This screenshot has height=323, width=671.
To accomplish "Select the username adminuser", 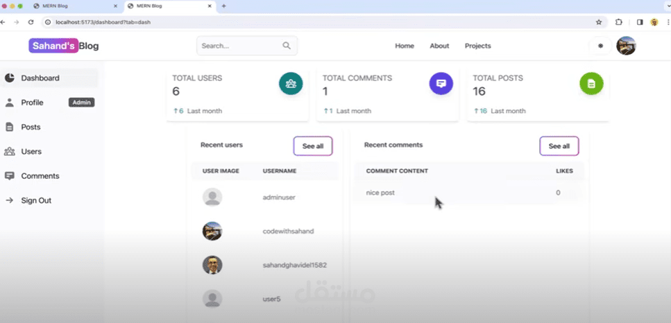I will click(279, 198).
